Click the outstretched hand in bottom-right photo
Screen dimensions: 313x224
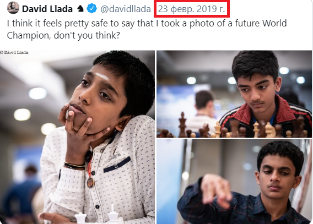(x=215, y=189)
